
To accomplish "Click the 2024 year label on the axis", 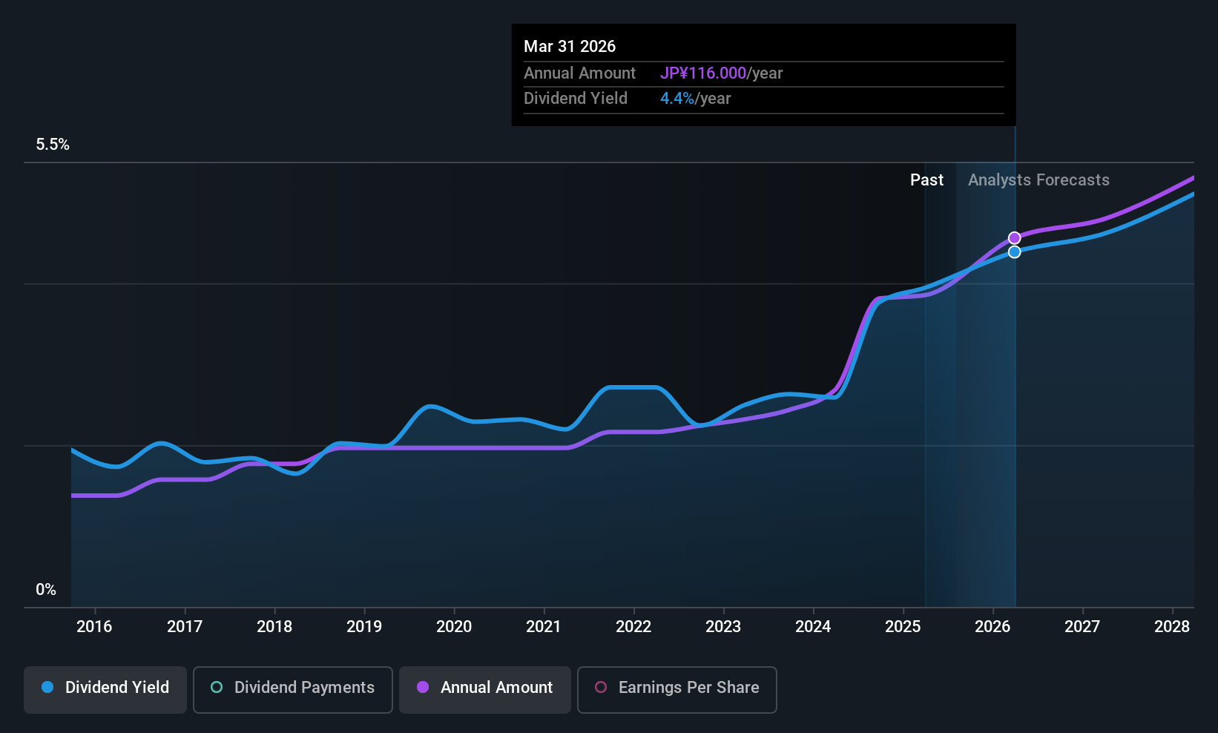I will tap(813, 626).
